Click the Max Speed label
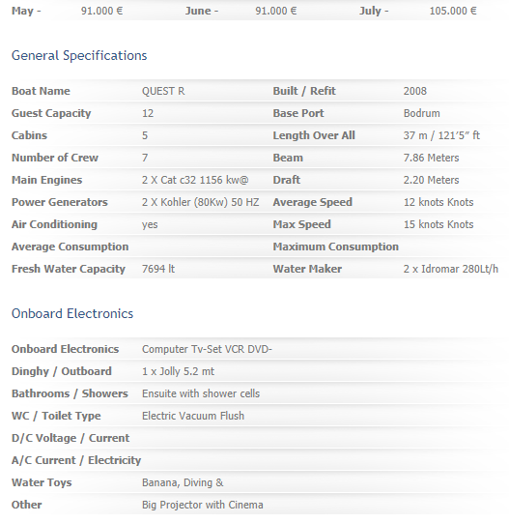The image size is (509, 523). point(302,224)
